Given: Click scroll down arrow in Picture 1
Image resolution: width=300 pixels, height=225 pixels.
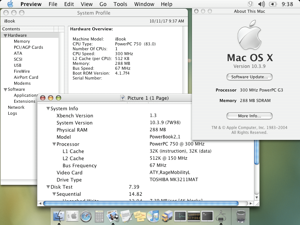Looking at the screenshot, I should coord(256,198).
